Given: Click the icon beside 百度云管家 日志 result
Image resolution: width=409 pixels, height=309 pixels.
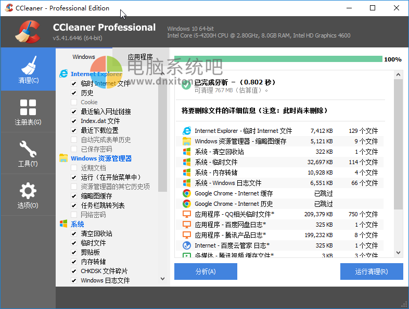Looking at the screenshot, I should coord(186,245).
